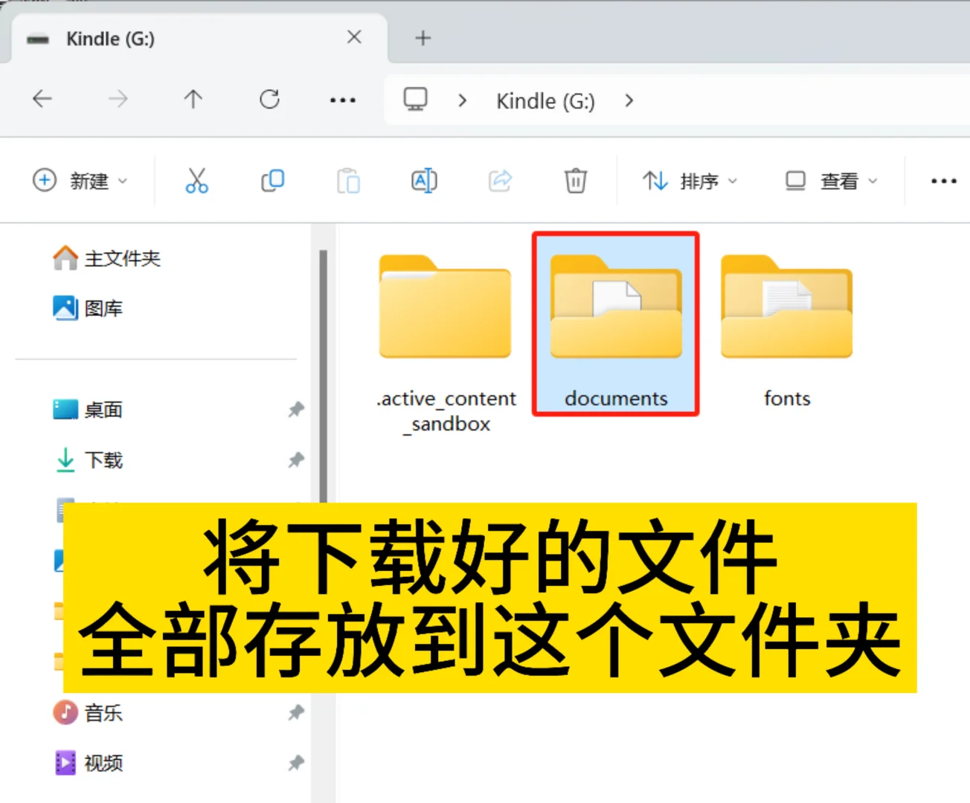Open the 排序 (Sort) dropdown
970x803 pixels.
click(690, 181)
